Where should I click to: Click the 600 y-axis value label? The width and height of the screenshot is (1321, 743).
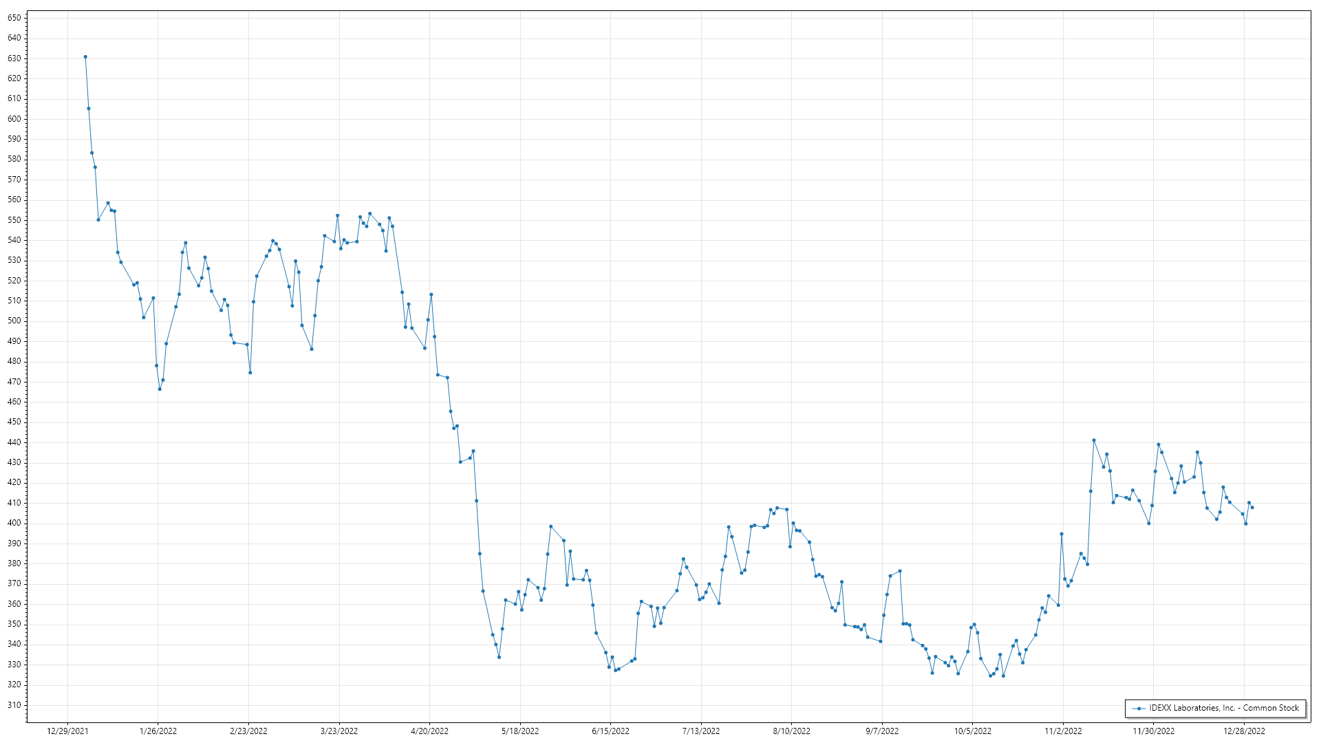click(x=14, y=119)
